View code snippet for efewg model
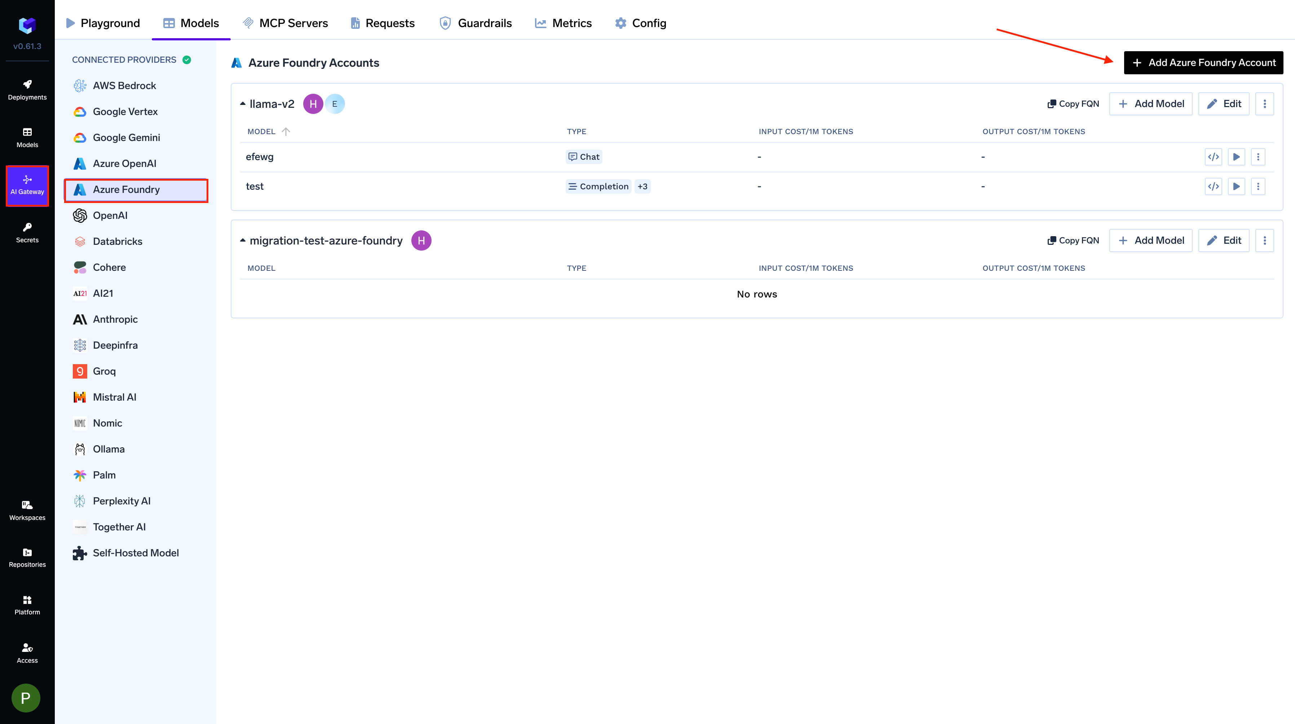 [1214, 157]
